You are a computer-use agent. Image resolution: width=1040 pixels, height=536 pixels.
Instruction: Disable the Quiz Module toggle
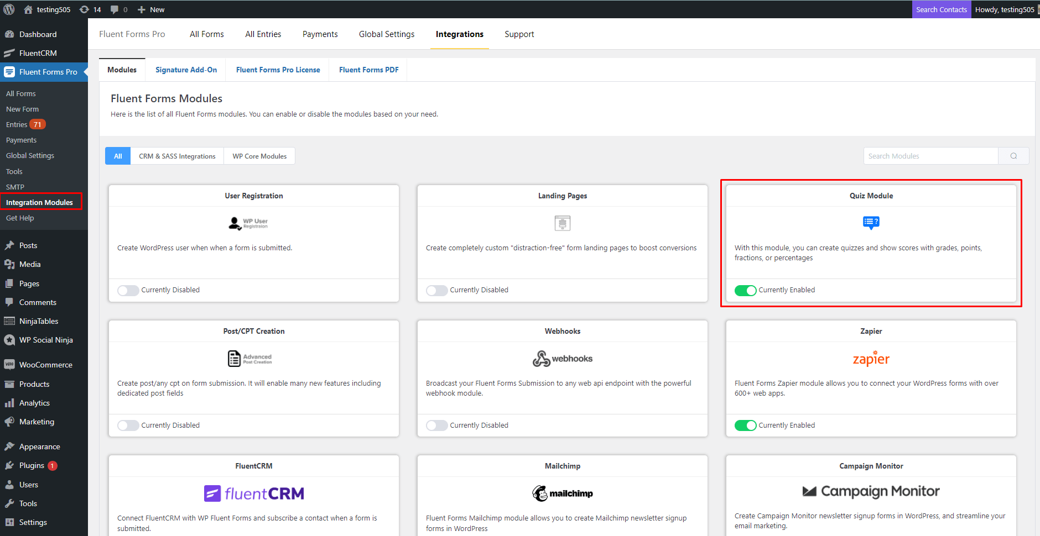(x=746, y=290)
